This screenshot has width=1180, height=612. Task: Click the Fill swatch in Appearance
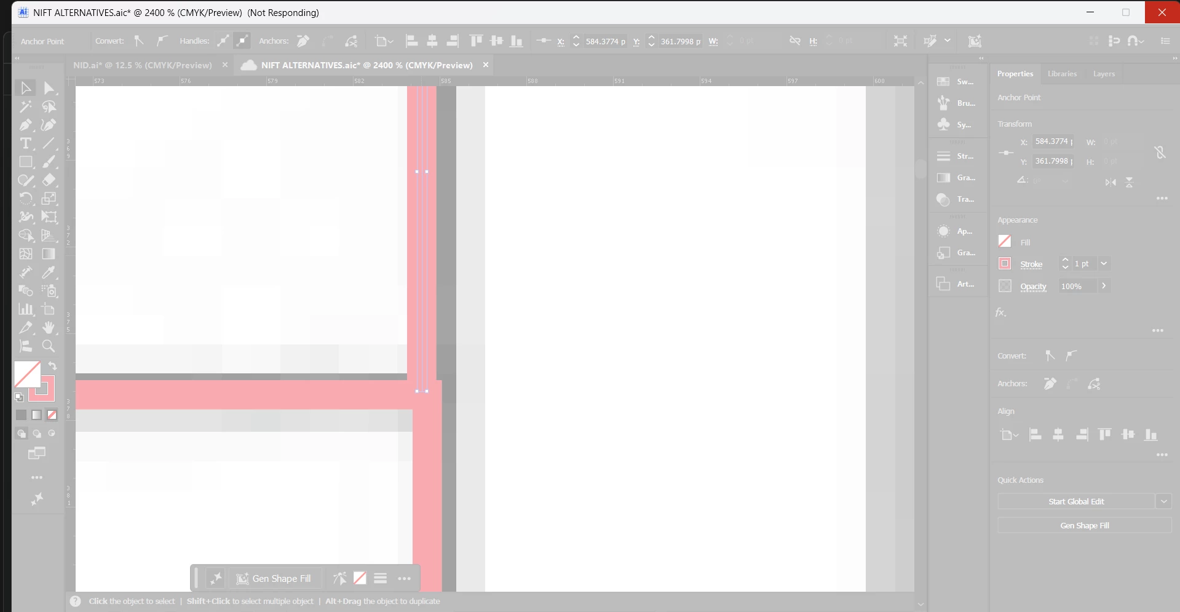click(x=1005, y=242)
